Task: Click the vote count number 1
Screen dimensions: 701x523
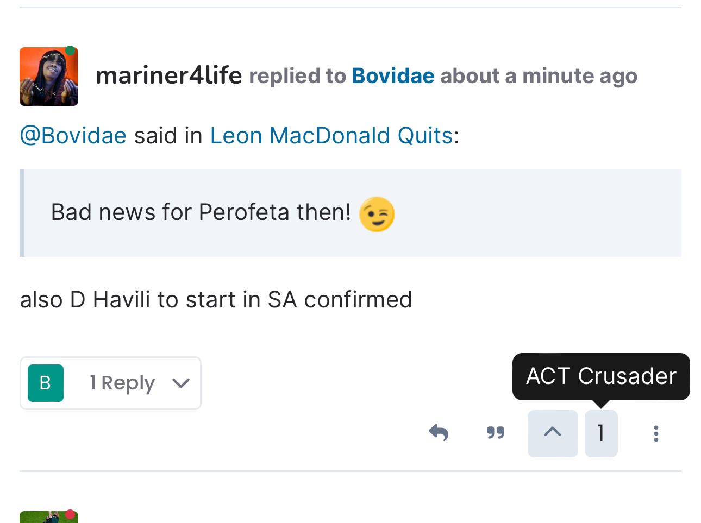Action: 600,433
